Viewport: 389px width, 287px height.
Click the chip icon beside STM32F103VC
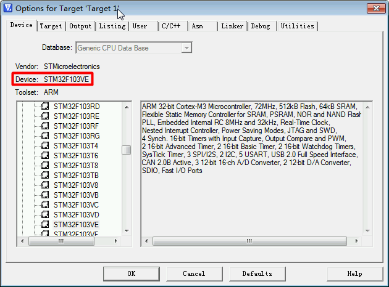(45, 205)
